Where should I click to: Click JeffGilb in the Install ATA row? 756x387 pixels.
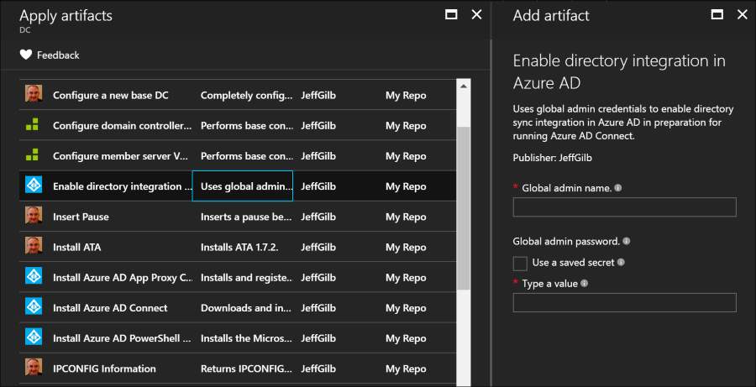tap(318, 248)
